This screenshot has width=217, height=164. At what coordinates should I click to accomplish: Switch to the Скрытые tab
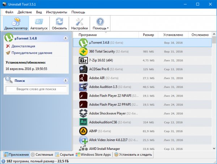point(64,155)
